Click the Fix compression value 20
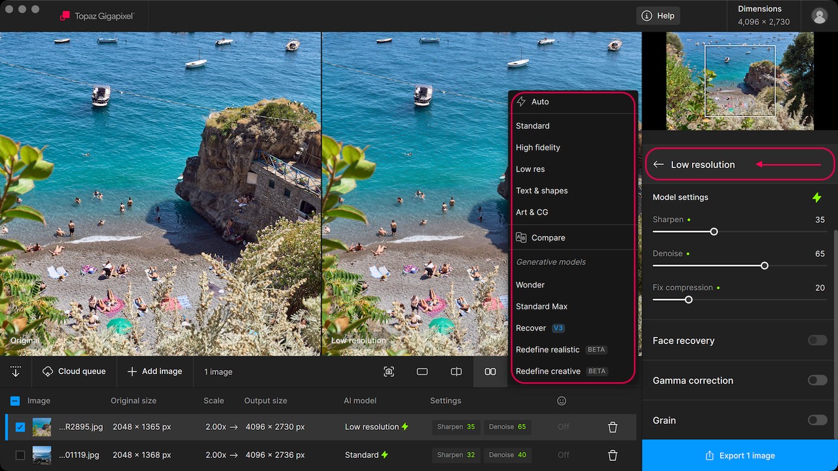The height and width of the screenshot is (471, 838). pyautogui.click(x=820, y=288)
